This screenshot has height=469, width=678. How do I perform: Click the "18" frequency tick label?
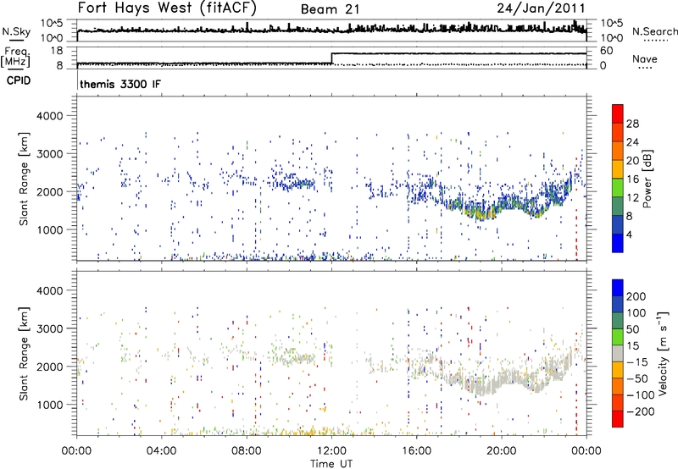pos(57,50)
